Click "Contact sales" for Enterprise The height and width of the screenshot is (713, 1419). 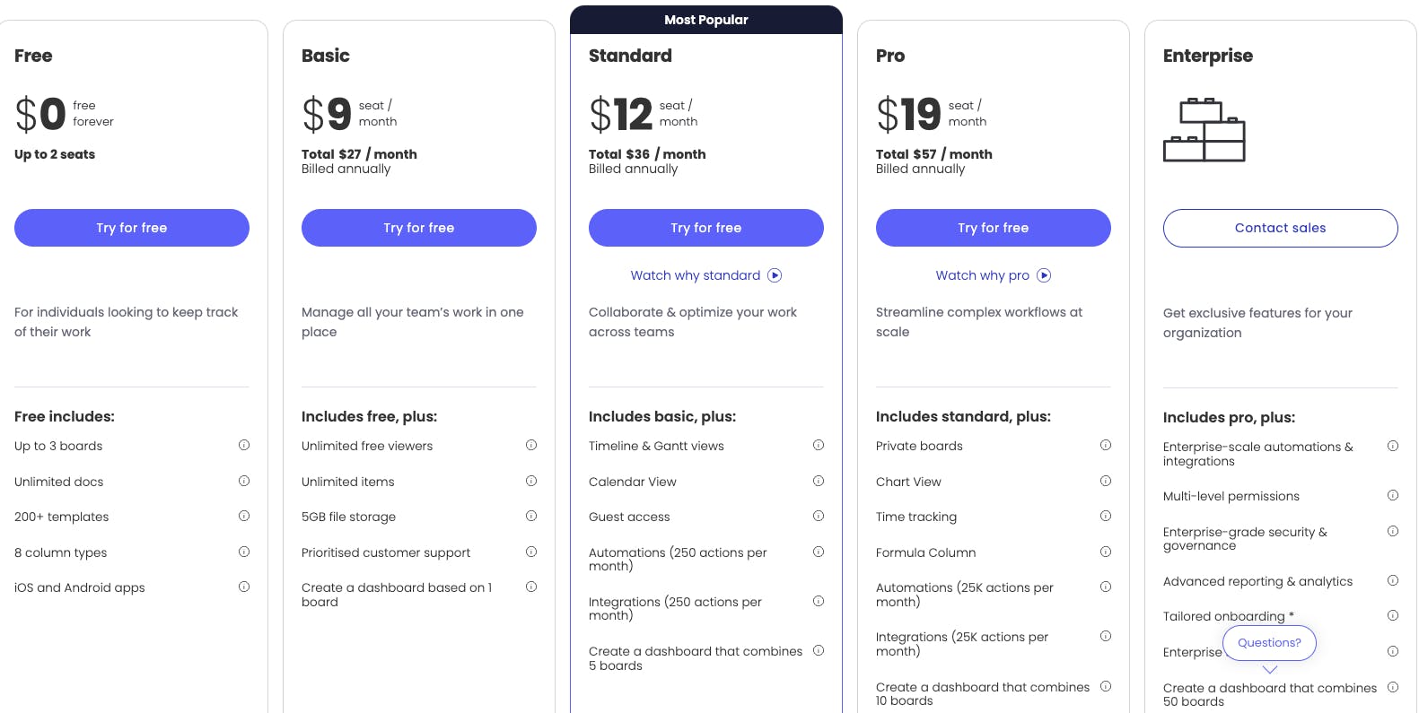coord(1280,228)
